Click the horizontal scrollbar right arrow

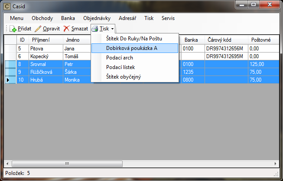(276, 164)
